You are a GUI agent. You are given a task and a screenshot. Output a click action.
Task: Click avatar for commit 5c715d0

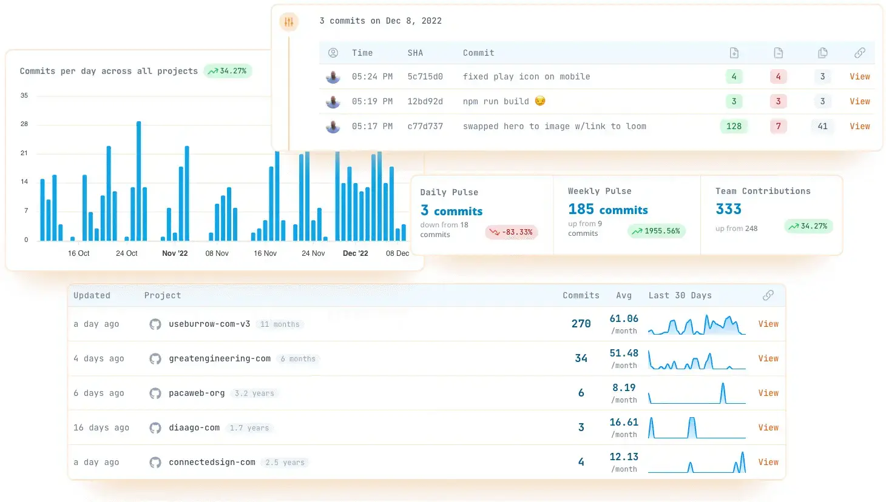point(333,77)
